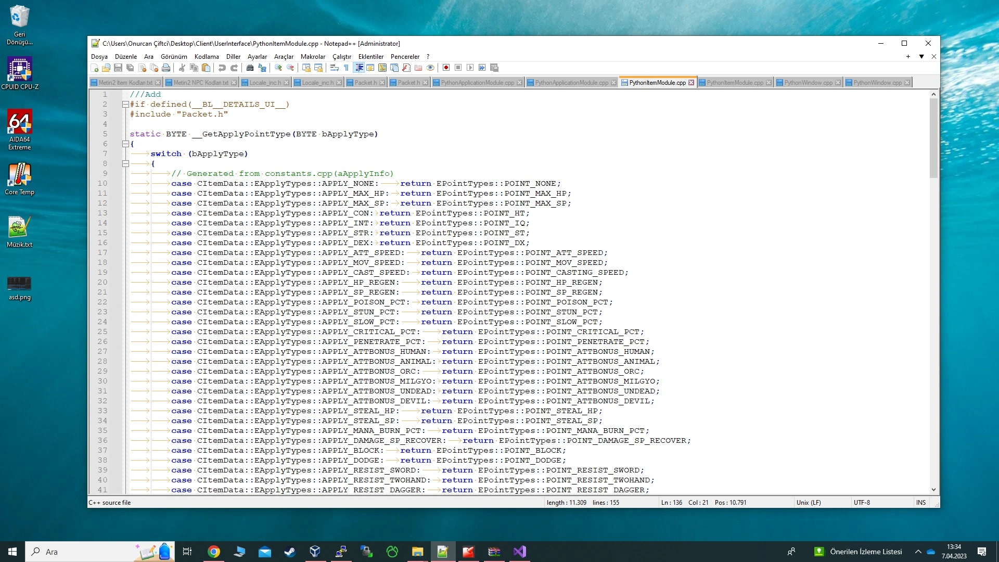The image size is (999, 562).
Task: Switch to the Packet.h tab
Action: (365, 83)
